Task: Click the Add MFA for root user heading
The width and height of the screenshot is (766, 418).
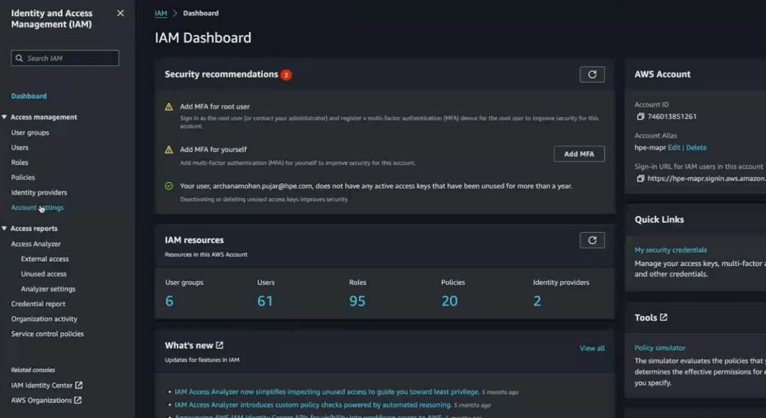Action: 215,106
